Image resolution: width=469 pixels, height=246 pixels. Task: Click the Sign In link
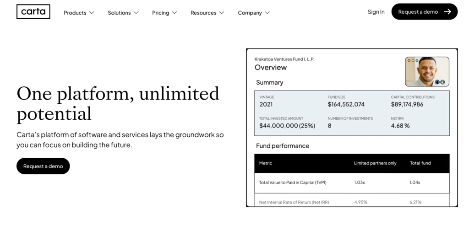click(376, 11)
